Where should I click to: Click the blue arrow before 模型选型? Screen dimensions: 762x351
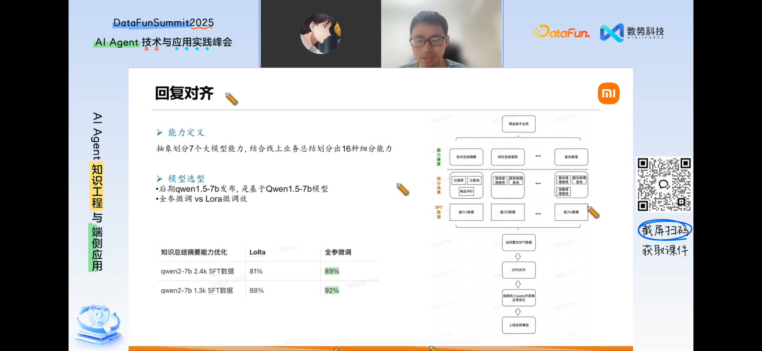point(159,179)
